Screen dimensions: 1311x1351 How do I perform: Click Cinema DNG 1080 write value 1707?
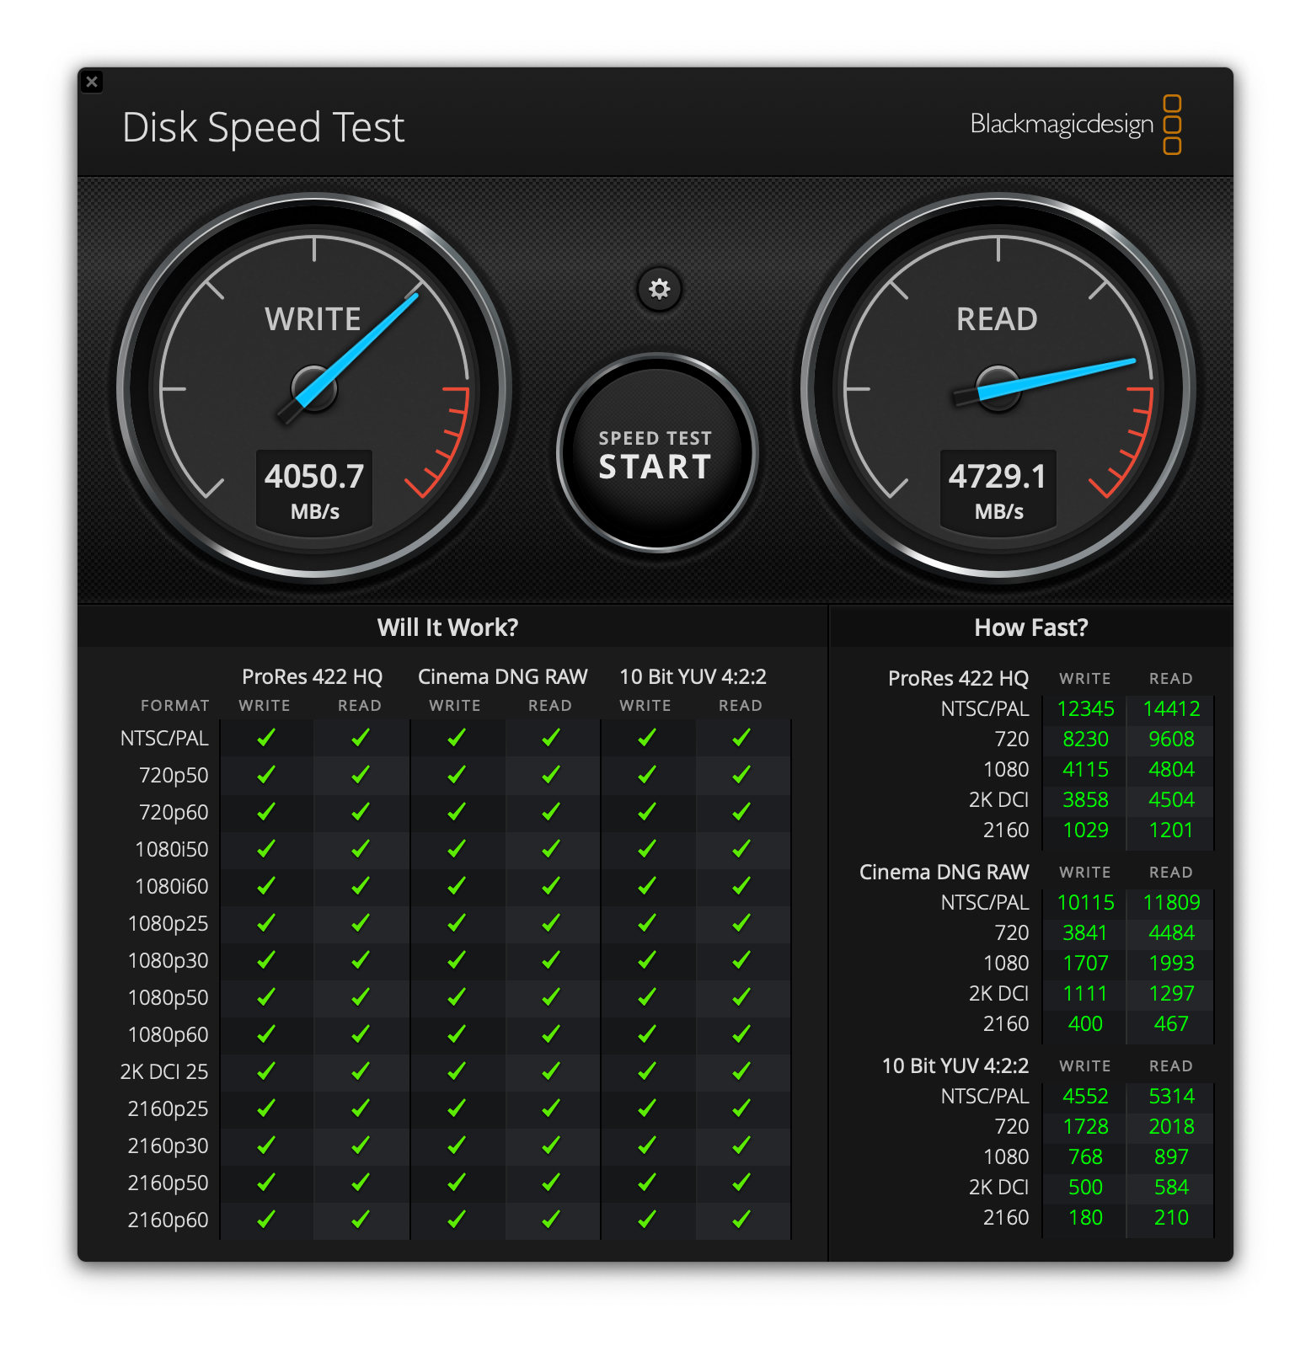1085,964
